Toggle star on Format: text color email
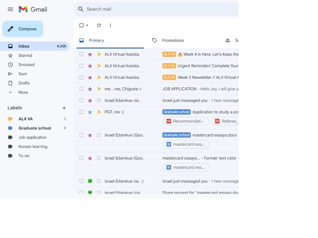The width and height of the screenshot is (318, 238). click(x=90, y=158)
